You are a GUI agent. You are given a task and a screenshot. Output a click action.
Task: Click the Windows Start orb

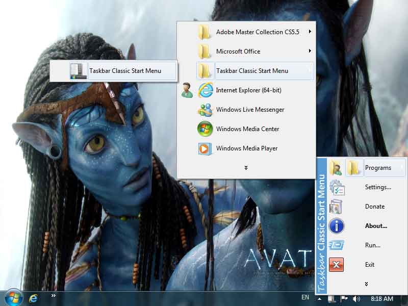[x=13, y=297]
